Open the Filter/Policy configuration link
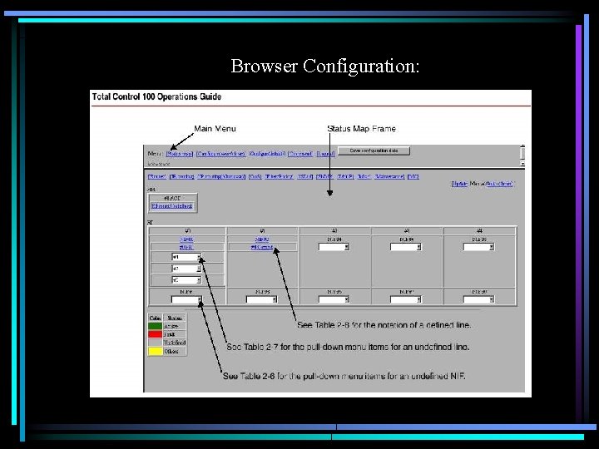 (x=280, y=176)
